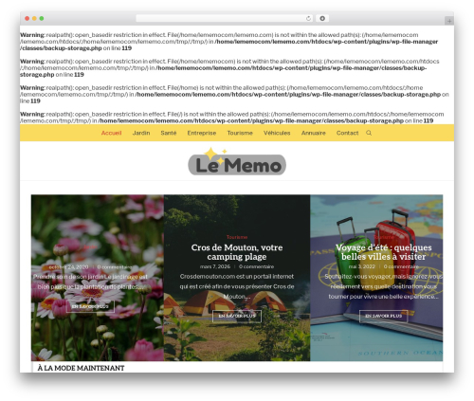
Task: Click the À LA MODE MAINTENANT heading
Action: (81, 368)
